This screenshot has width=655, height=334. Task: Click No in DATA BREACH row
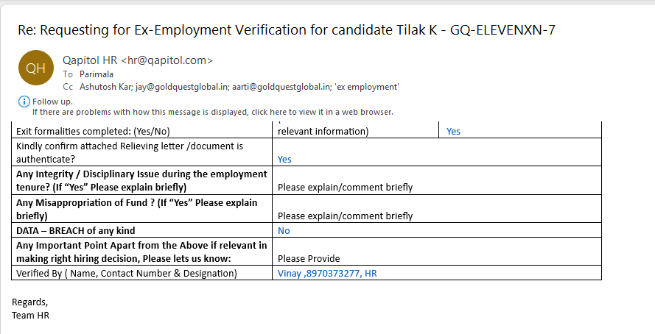pyautogui.click(x=284, y=230)
